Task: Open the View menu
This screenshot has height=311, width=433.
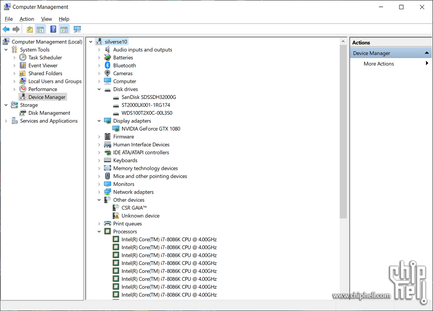Action: click(x=46, y=19)
